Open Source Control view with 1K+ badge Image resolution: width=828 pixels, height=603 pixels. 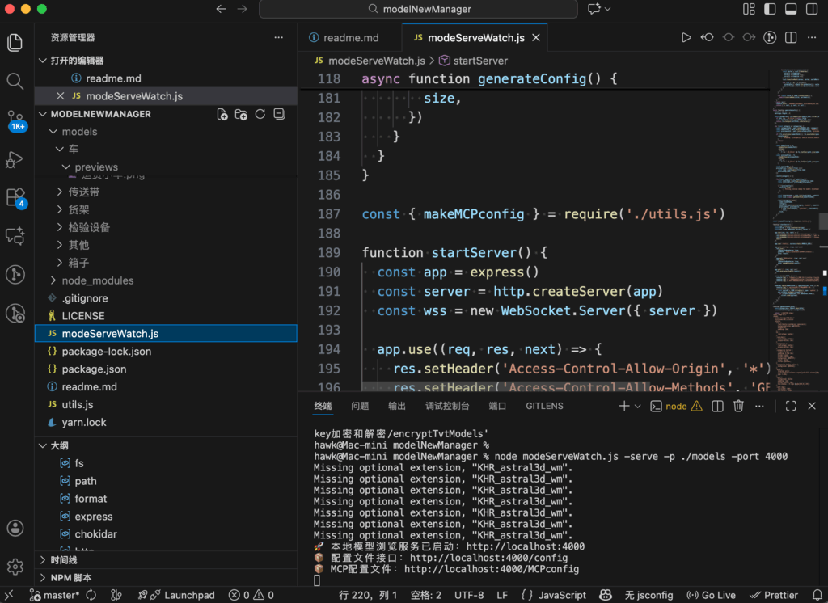pos(15,120)
